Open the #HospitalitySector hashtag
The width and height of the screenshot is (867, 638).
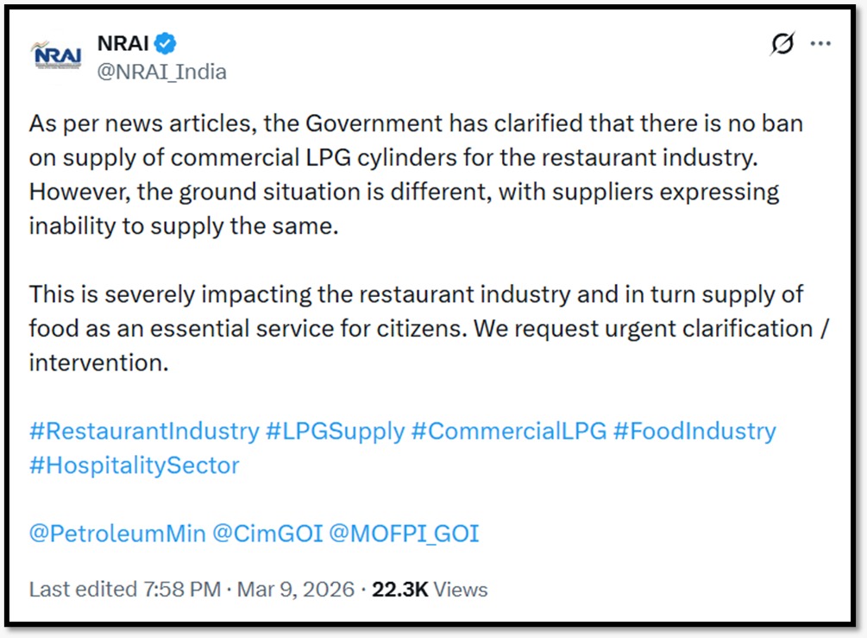[135, 465]
